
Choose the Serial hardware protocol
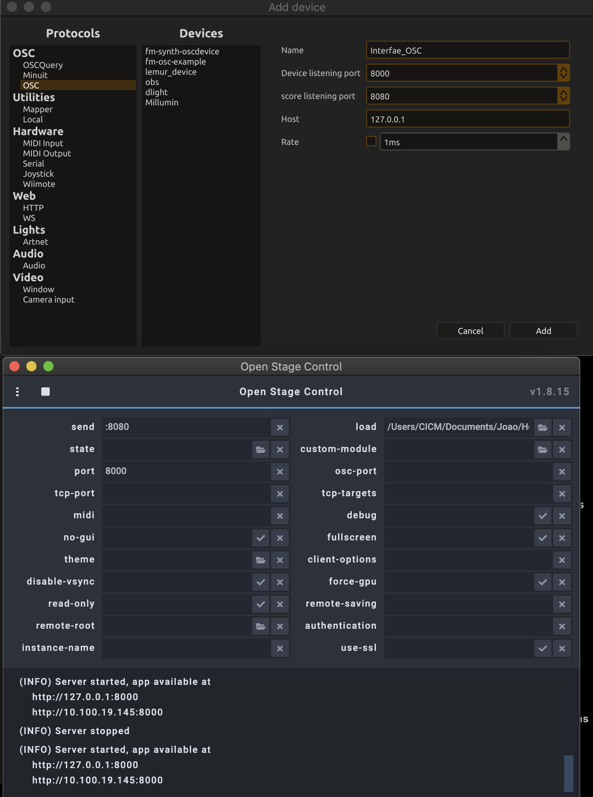(34, 164)
